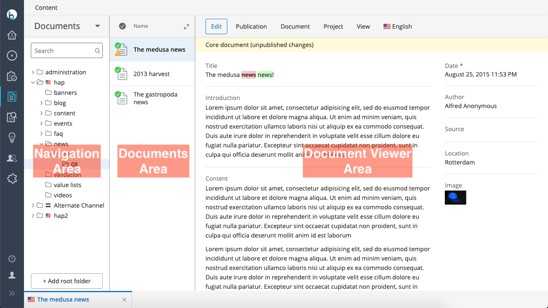
Task: Expand the administration folder chevron
Action: click(x=33, y=72)
